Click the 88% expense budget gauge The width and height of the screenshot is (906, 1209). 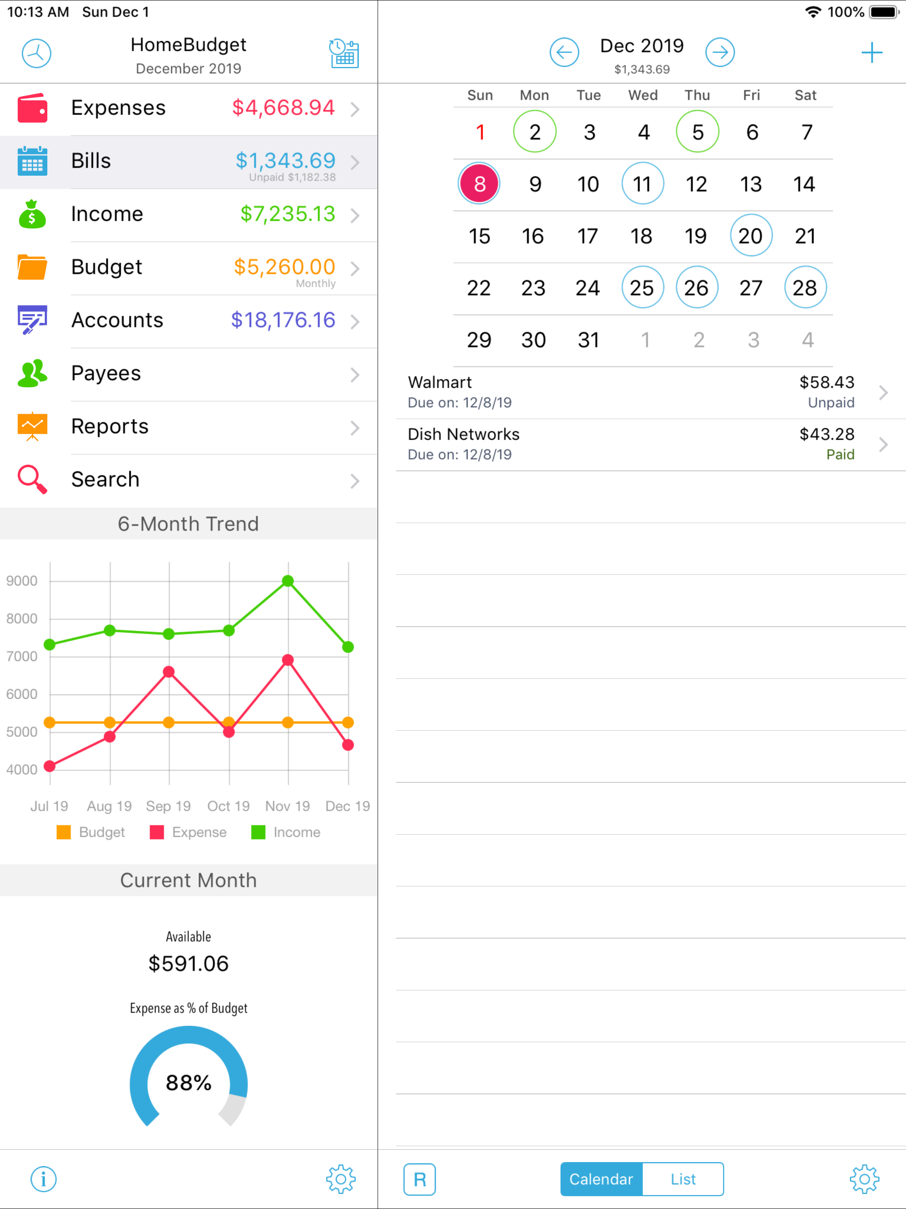coord(188,1082)
